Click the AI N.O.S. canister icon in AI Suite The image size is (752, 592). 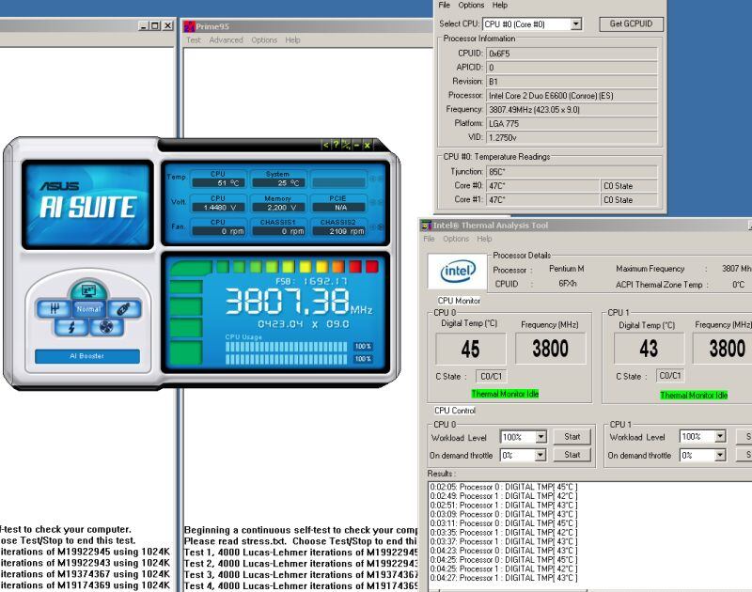(124, 309)
